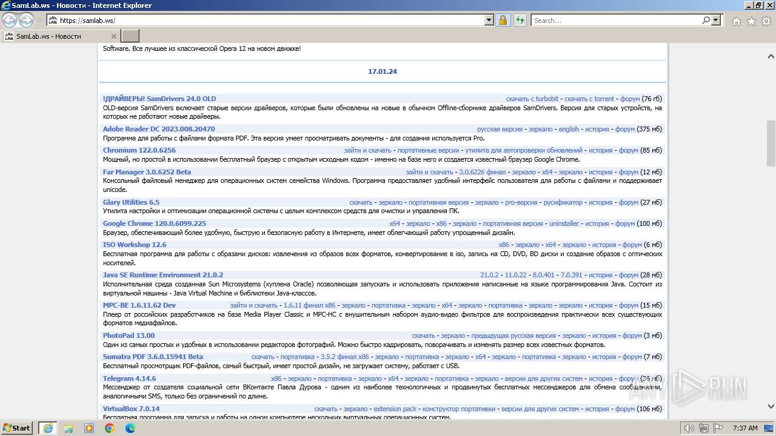
Task: Open the MPC-BE 1.6.11.62 Dev link
Action: tap(139, 305)
